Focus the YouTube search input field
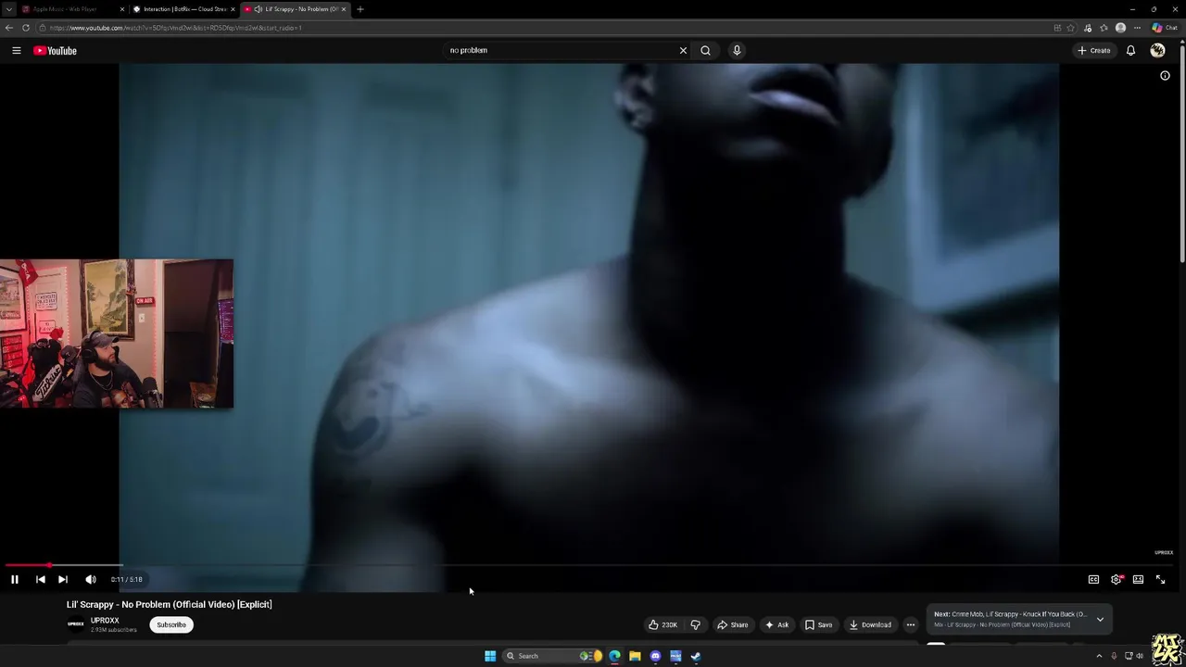Viewport: 1186px width, 667px height. click(561, 51)
